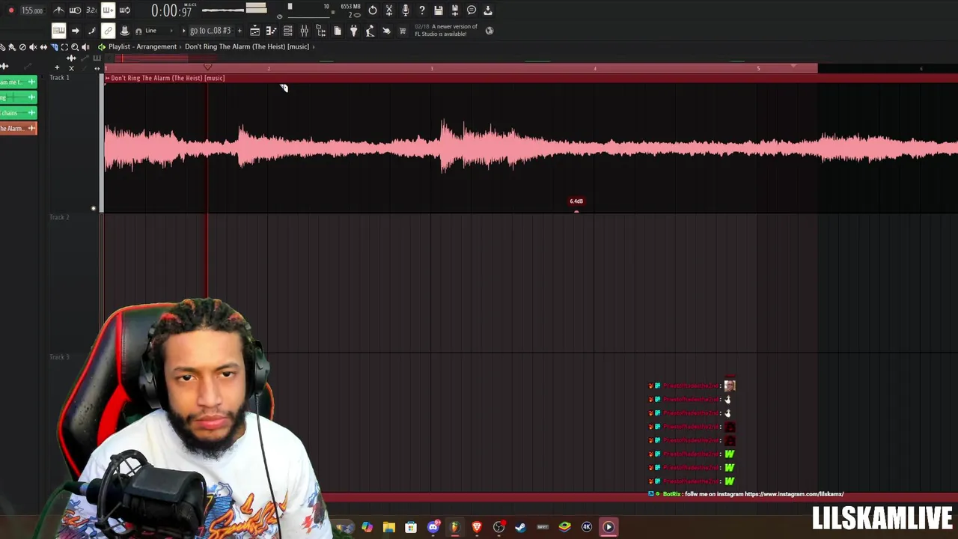The width and height of the screenshot is (958, 539).
Task: Toggle typing keyboard to piano icon
Action: click(58, 31)
